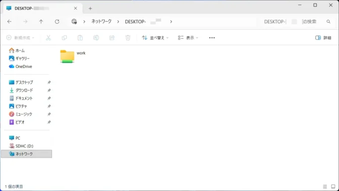This screenshot has height=191, width=339.
Task: Click the forward navigation arrow
Action: click(25, 21)
